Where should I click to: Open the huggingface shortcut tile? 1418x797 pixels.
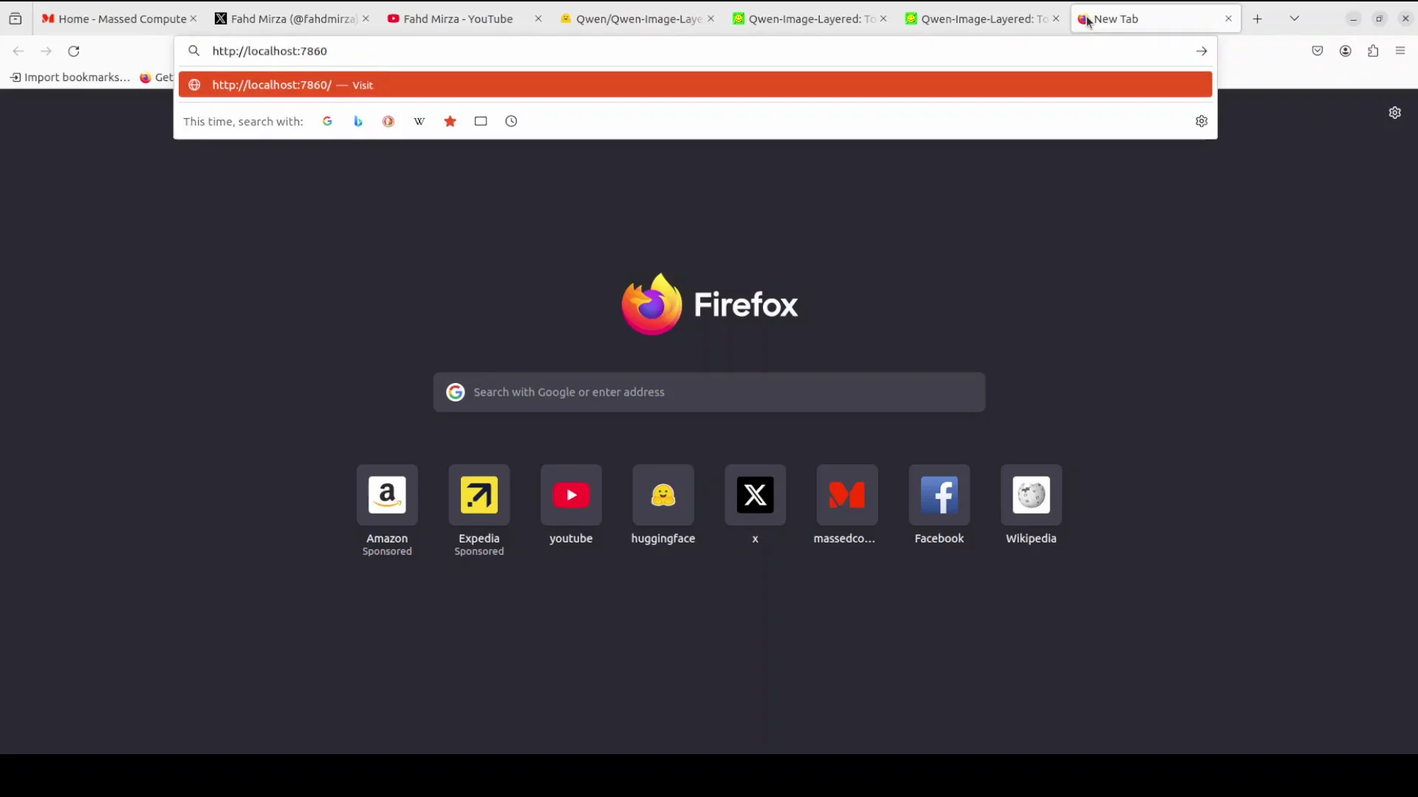[x=662, y=495]
